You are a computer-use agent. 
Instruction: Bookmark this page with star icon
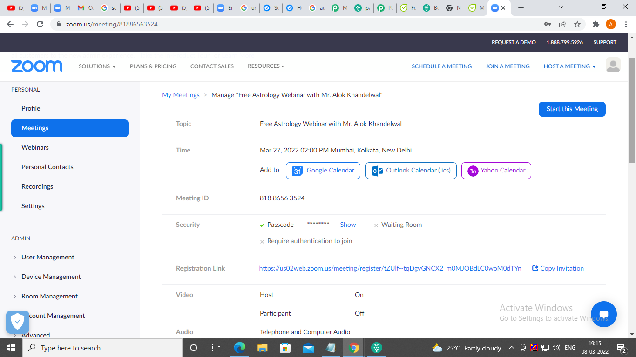577,24
